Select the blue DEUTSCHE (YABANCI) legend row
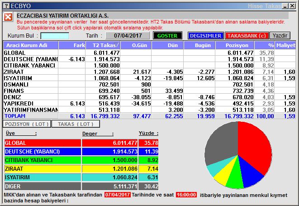299x206 pixels. click(81, 152)
